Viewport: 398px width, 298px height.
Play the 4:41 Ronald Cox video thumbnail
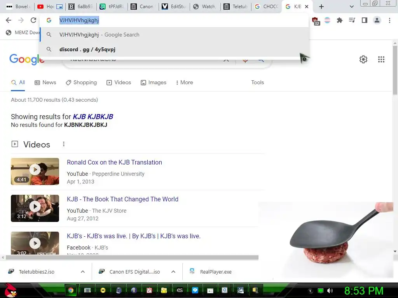coord(35,172)
